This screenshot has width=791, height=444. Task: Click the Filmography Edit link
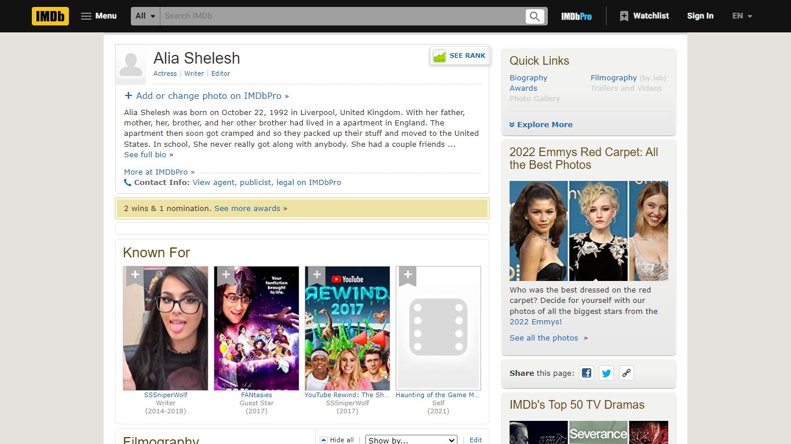click(476, 440)
